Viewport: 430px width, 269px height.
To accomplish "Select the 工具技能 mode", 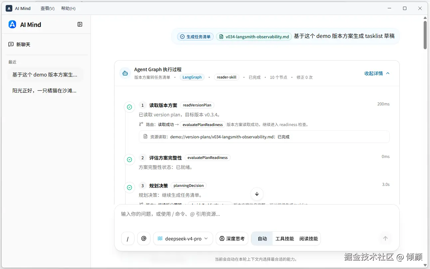I will click(x=285, y=238).
